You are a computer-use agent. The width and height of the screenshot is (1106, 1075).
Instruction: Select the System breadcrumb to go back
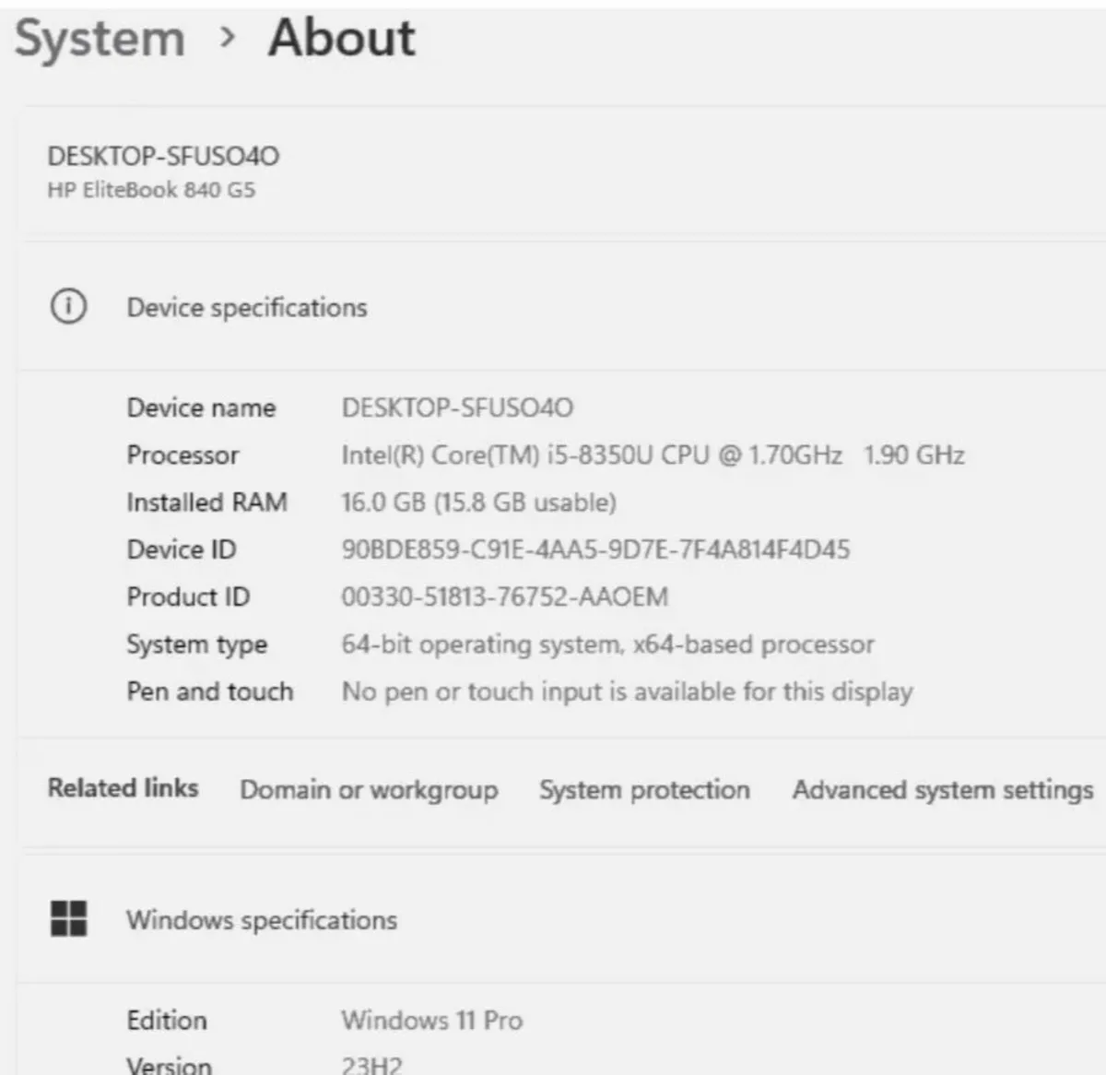click(98, 39)
